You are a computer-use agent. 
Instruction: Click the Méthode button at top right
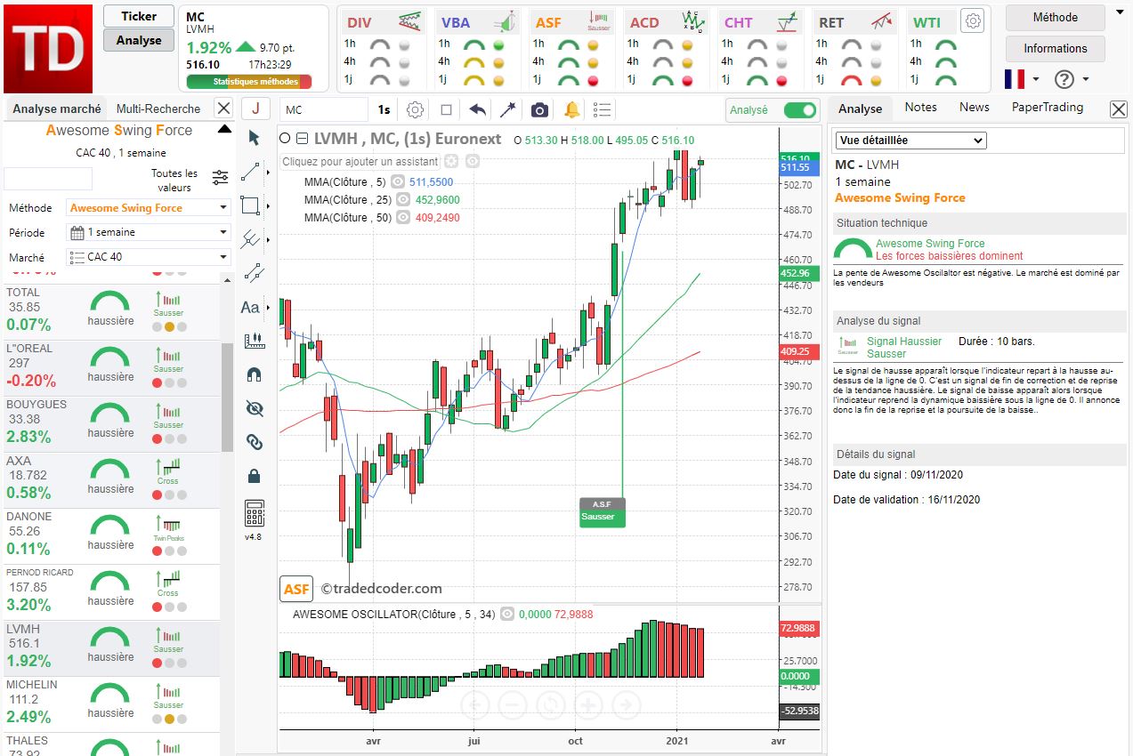tap(1056, 17)
